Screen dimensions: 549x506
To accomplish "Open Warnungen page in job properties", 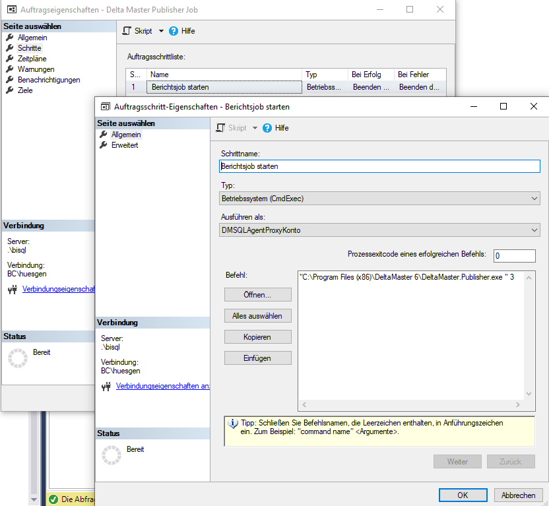I will [36, 69].
